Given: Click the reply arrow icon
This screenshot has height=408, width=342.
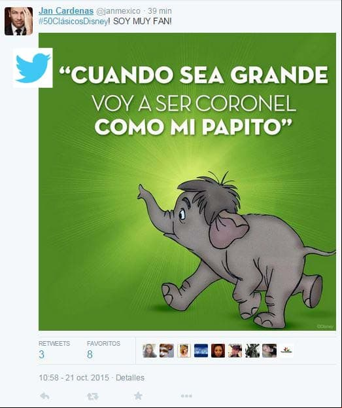Looking at the screenshot, I should [45, 396].
